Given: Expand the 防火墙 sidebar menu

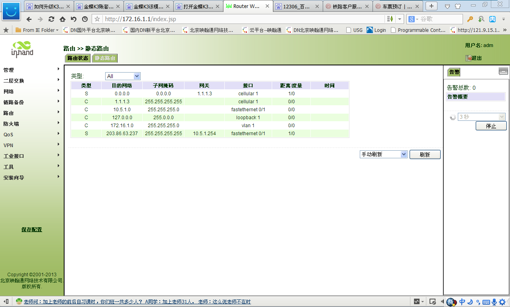Looking at the screenshot, I should point(11,124).
